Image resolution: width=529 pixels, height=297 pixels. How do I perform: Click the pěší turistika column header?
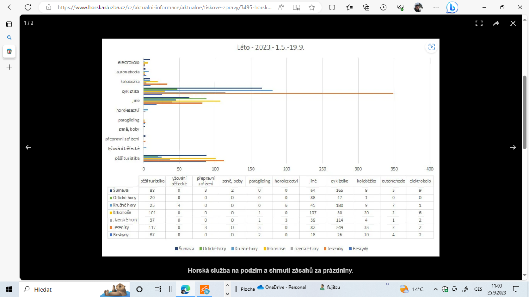point(152,181)
